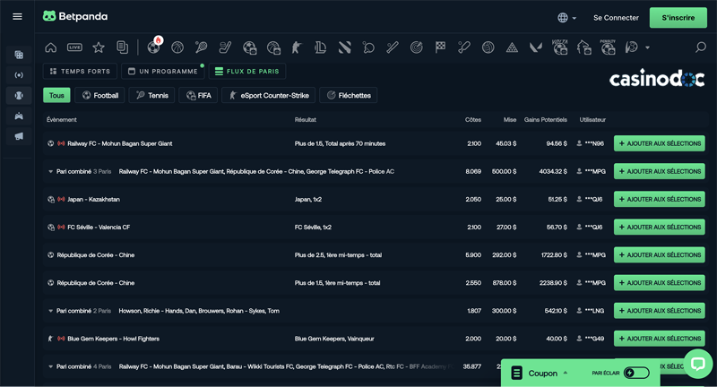Add République de Corée 2.550 odds bet

pos(660,283)
